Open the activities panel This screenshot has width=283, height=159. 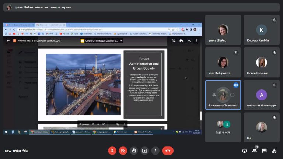tap(274, 151)
